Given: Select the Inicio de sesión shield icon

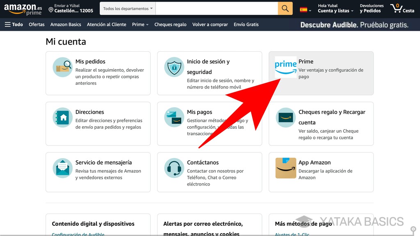Looking at the screenshot, I should 173,68.
